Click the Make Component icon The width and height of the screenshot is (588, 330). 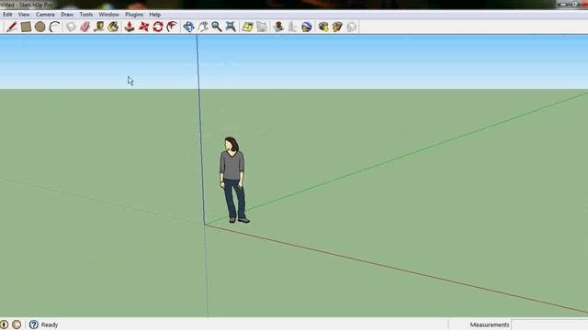[x=71, y=27]
